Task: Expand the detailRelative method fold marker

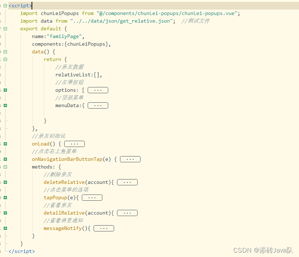Action: tap(6, 213)
